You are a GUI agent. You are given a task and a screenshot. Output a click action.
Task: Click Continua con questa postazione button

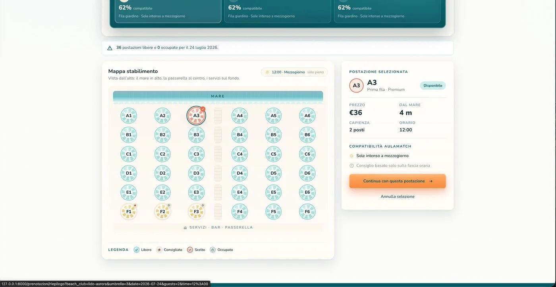398,181
